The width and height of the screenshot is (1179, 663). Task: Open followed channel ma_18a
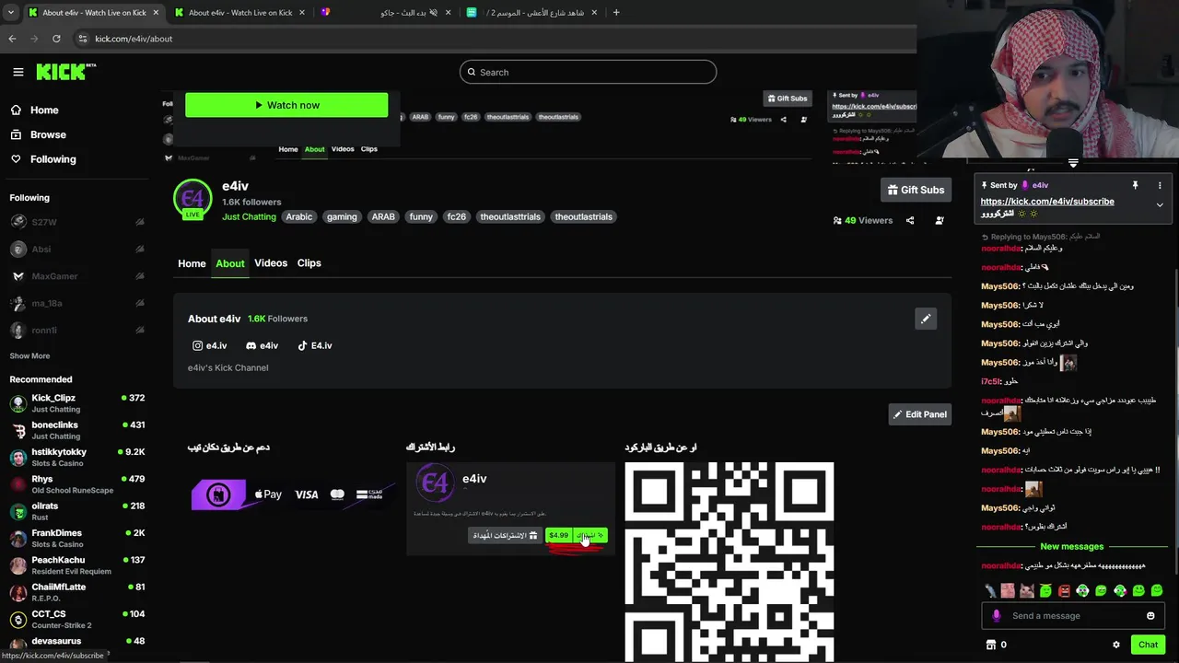click(x=77, y=303)
